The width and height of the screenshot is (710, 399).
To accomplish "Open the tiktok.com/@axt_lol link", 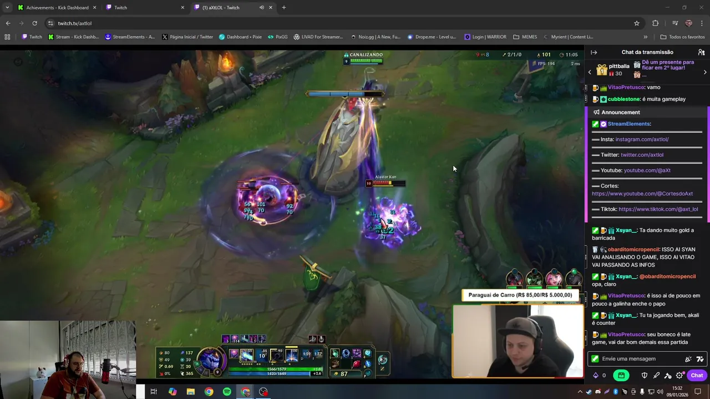I will (x=658, y=209).
